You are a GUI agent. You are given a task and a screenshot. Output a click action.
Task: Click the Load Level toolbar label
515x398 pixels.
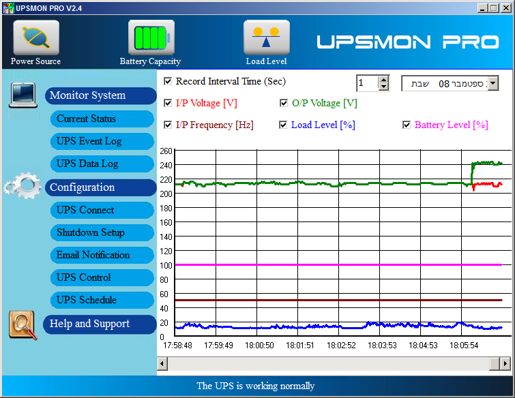point(267,61)
